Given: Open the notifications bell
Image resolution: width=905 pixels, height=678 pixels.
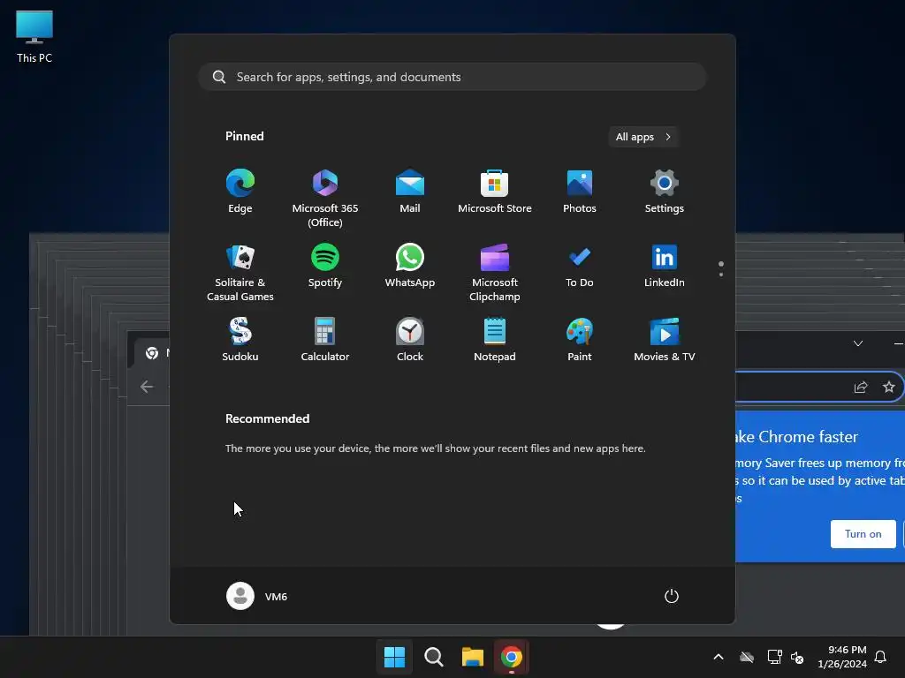Looking at the screenshot, I should coord(880,657).
